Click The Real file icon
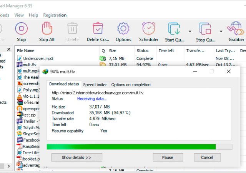The width and height of the screenshot is (246, 173). point(20,77)
